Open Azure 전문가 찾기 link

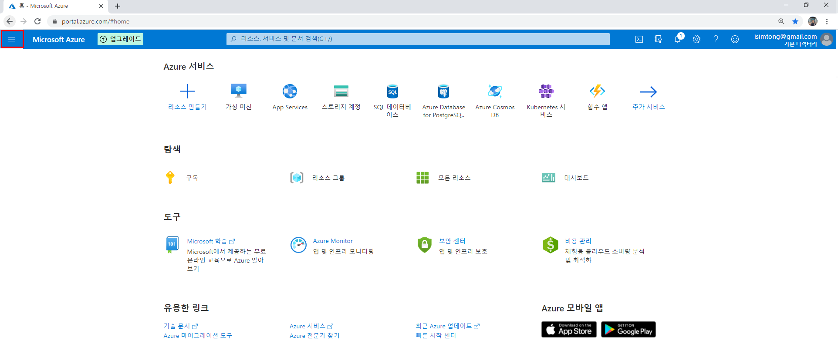[x=314, y=336]
